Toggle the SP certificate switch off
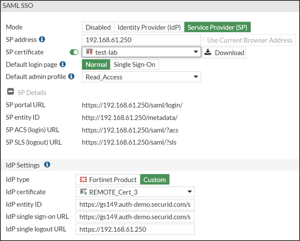300x241 pixels. point(74,52)
